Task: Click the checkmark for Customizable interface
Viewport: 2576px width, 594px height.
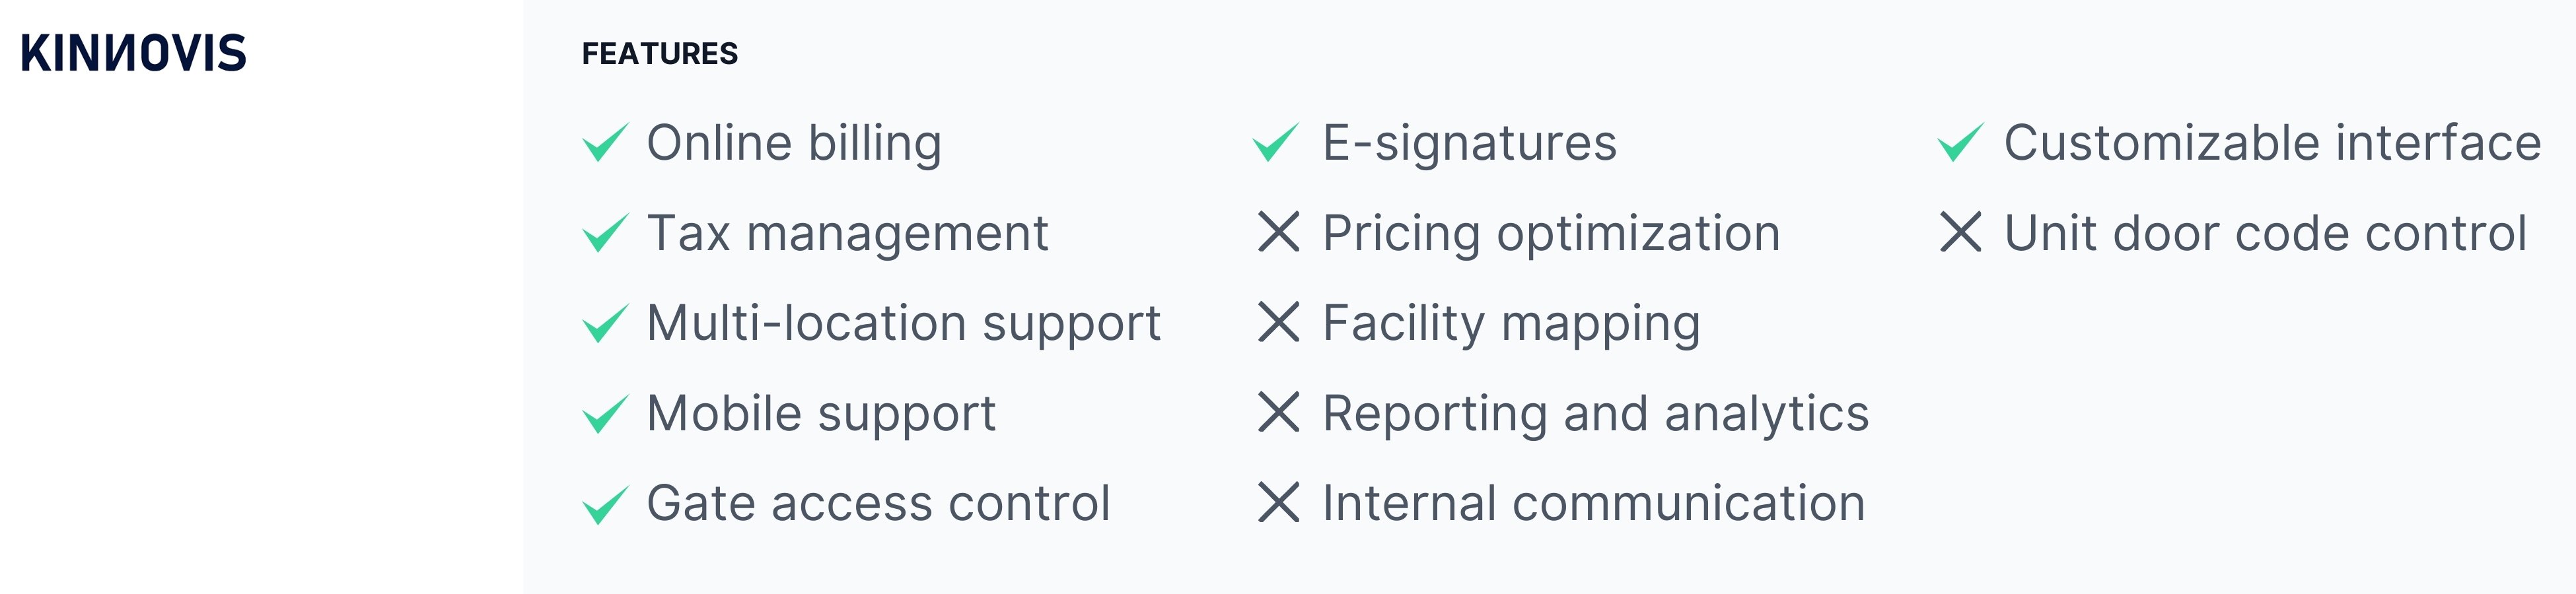Action: (1961, 142)
